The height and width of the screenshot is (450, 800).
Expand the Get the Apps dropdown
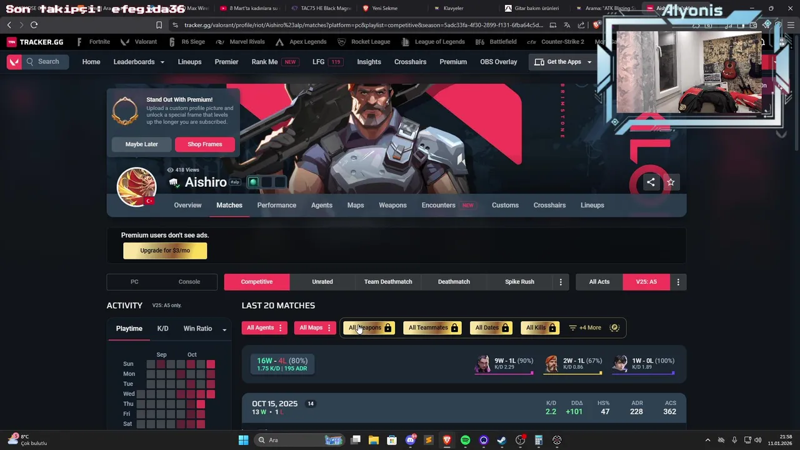click(563, 62)
